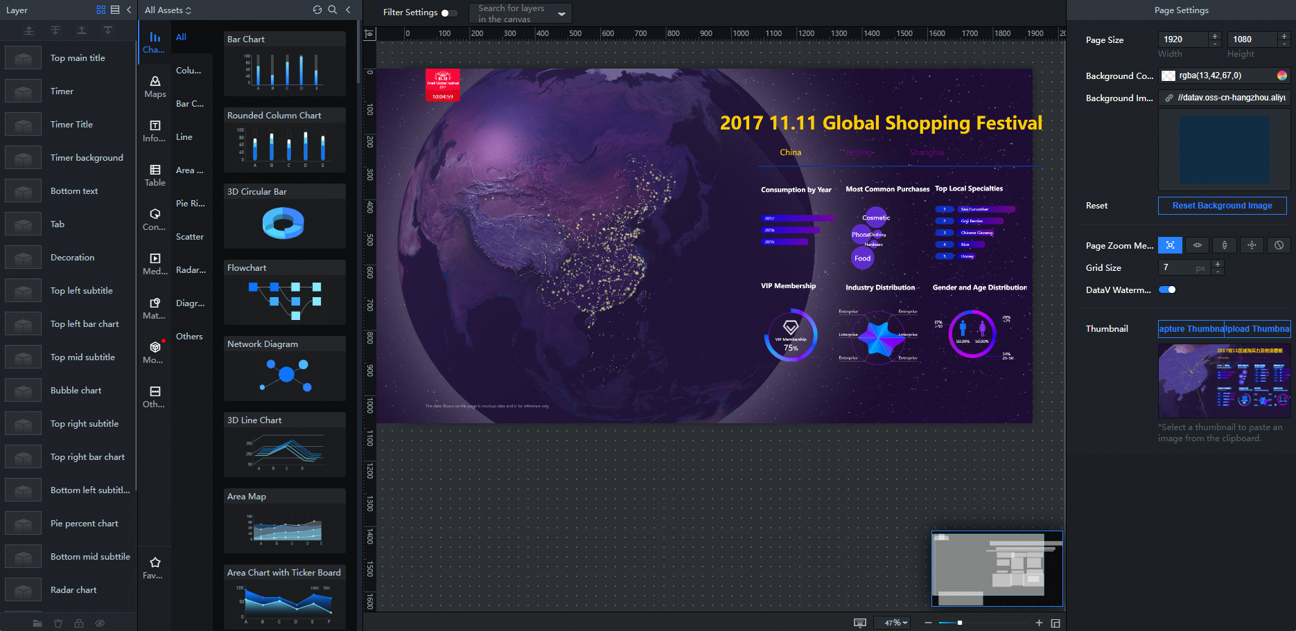This screenshot has width=1296, height=631.
Task: Search the assets panel
Action: pos(333,10)
